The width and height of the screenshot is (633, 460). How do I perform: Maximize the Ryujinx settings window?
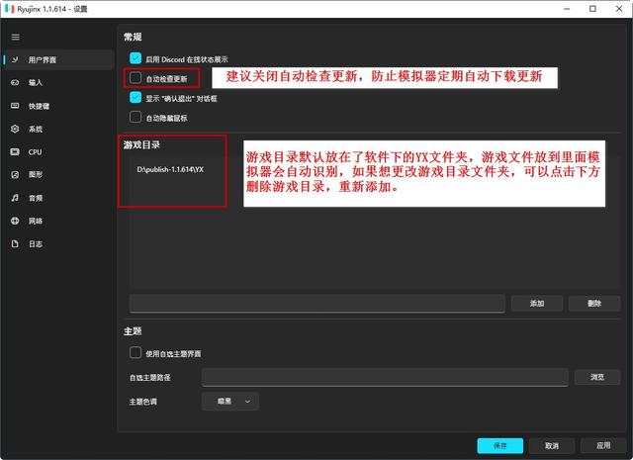click(592, 9)
